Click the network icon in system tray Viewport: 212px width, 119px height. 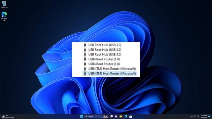coord(195,116)
